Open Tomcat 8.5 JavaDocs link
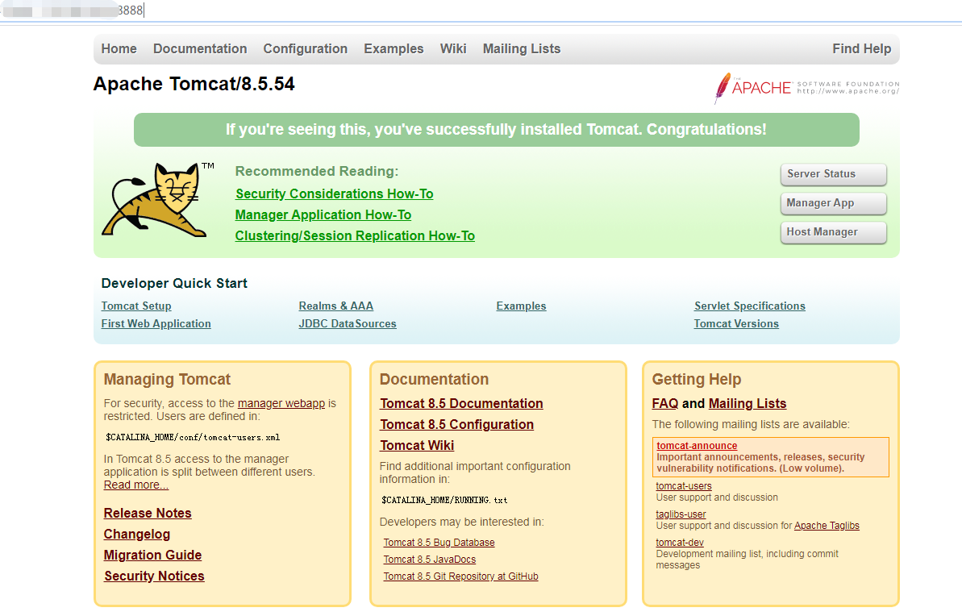The height and width of the screenshot is (616, 962). pos(430,559)
